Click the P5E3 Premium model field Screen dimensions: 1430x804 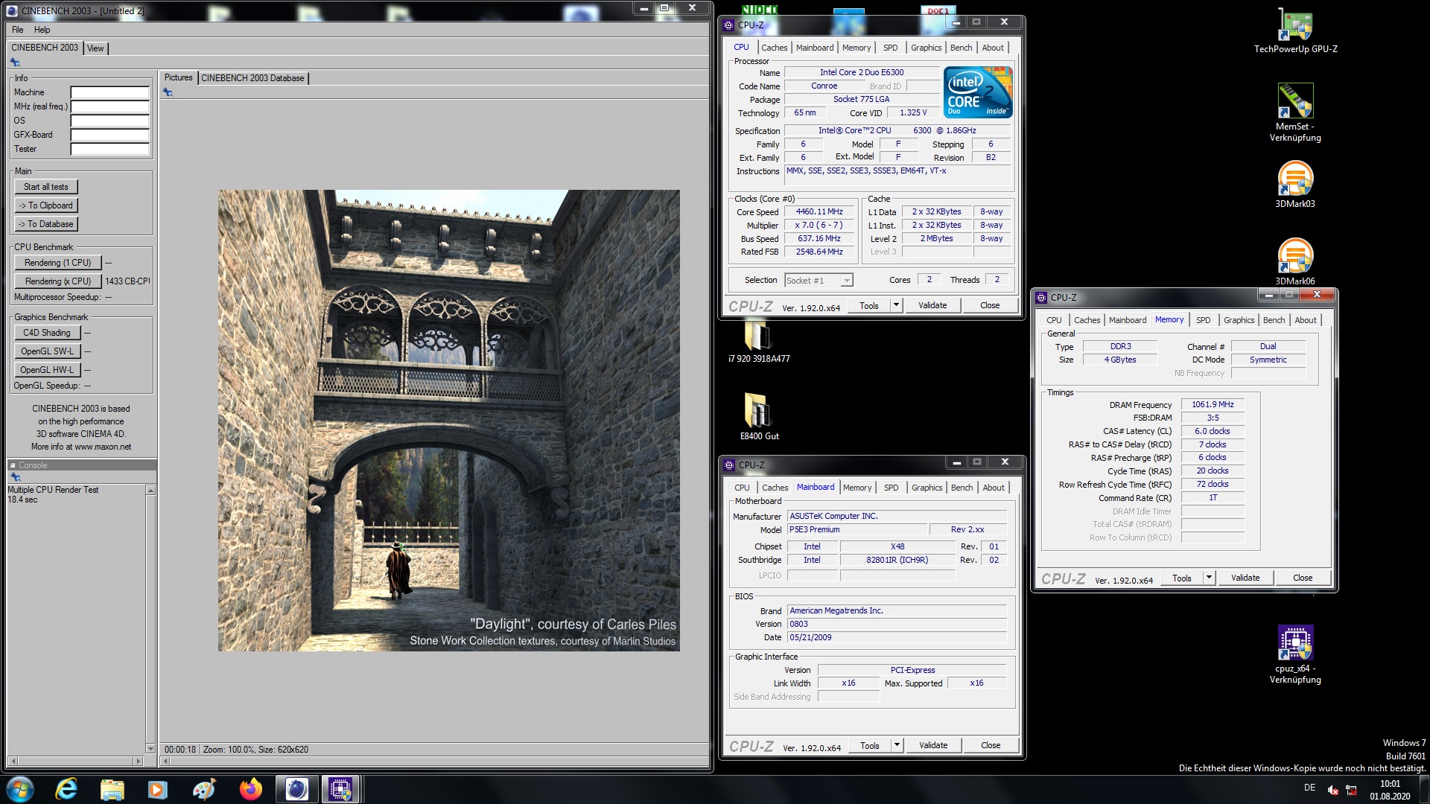pos(857,530)
